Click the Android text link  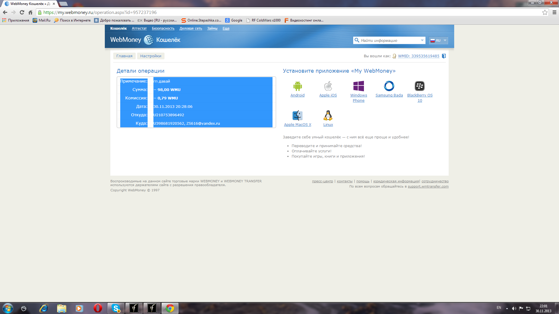[x=297, y=95]
